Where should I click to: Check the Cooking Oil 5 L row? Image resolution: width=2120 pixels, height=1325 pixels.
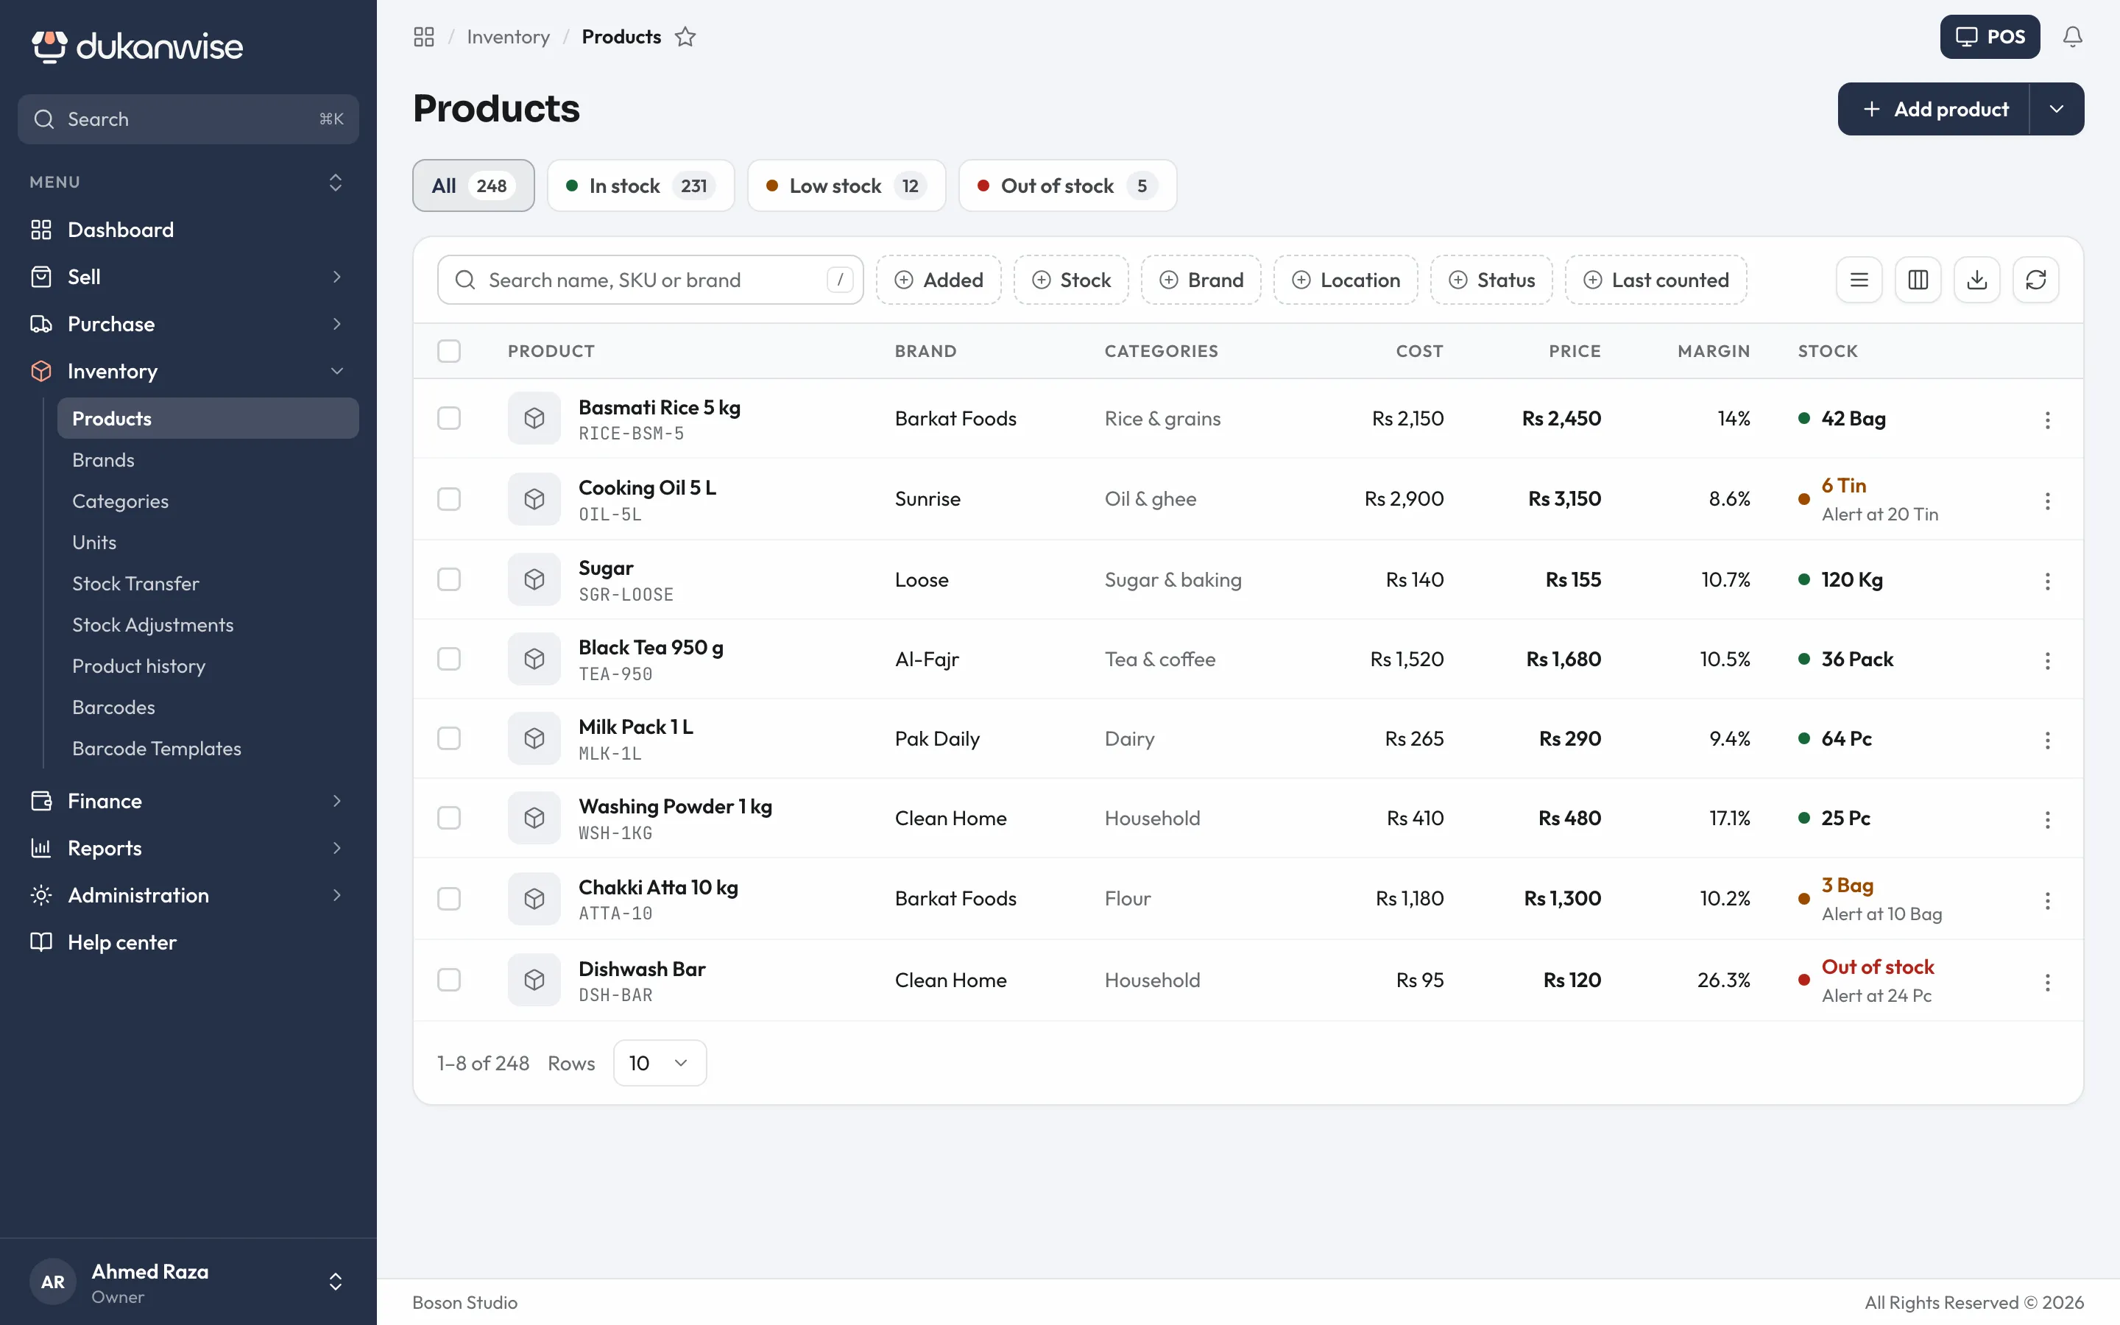pyautogui.click(x=450, y=498)
